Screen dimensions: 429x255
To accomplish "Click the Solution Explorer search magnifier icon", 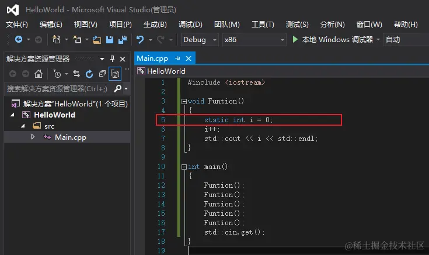I will coord(118,88).
